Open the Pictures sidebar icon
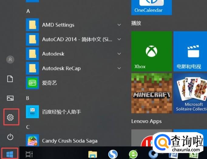This screenshot has height=159, width=207. [x=10, y=98]
